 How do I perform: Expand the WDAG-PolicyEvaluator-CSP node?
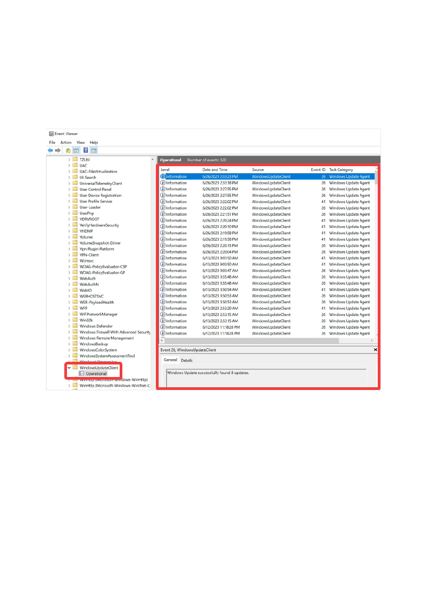[x=69, y=267]
